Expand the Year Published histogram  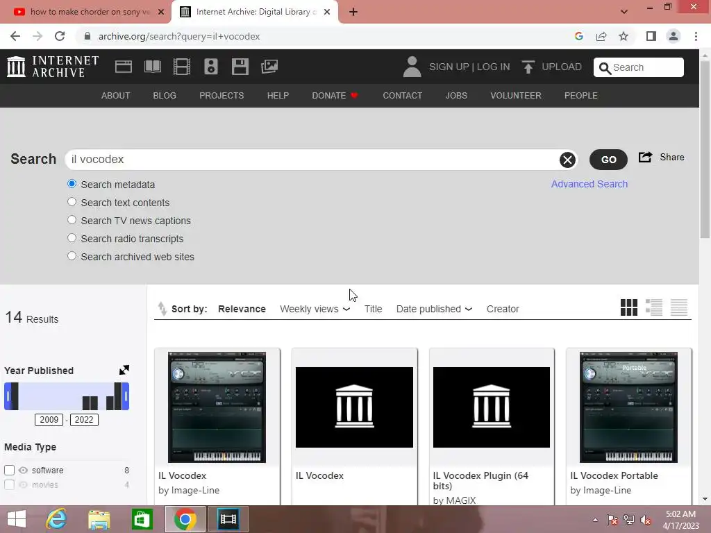pyautogui.click(x=124, y=370)
